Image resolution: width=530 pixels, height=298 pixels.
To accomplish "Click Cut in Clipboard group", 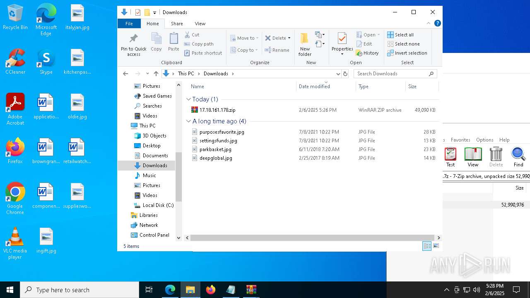I will tap(192, 35).
